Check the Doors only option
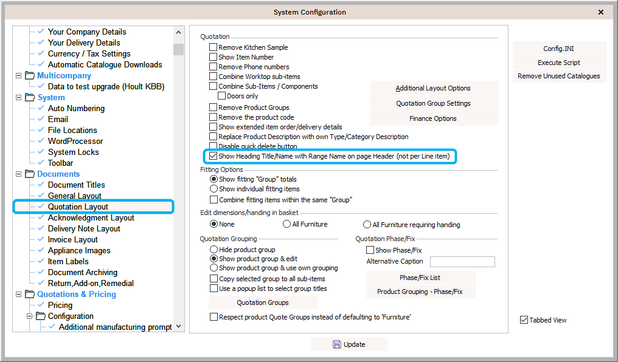This screenshot has height=362, width=618. tap(222, 95)
